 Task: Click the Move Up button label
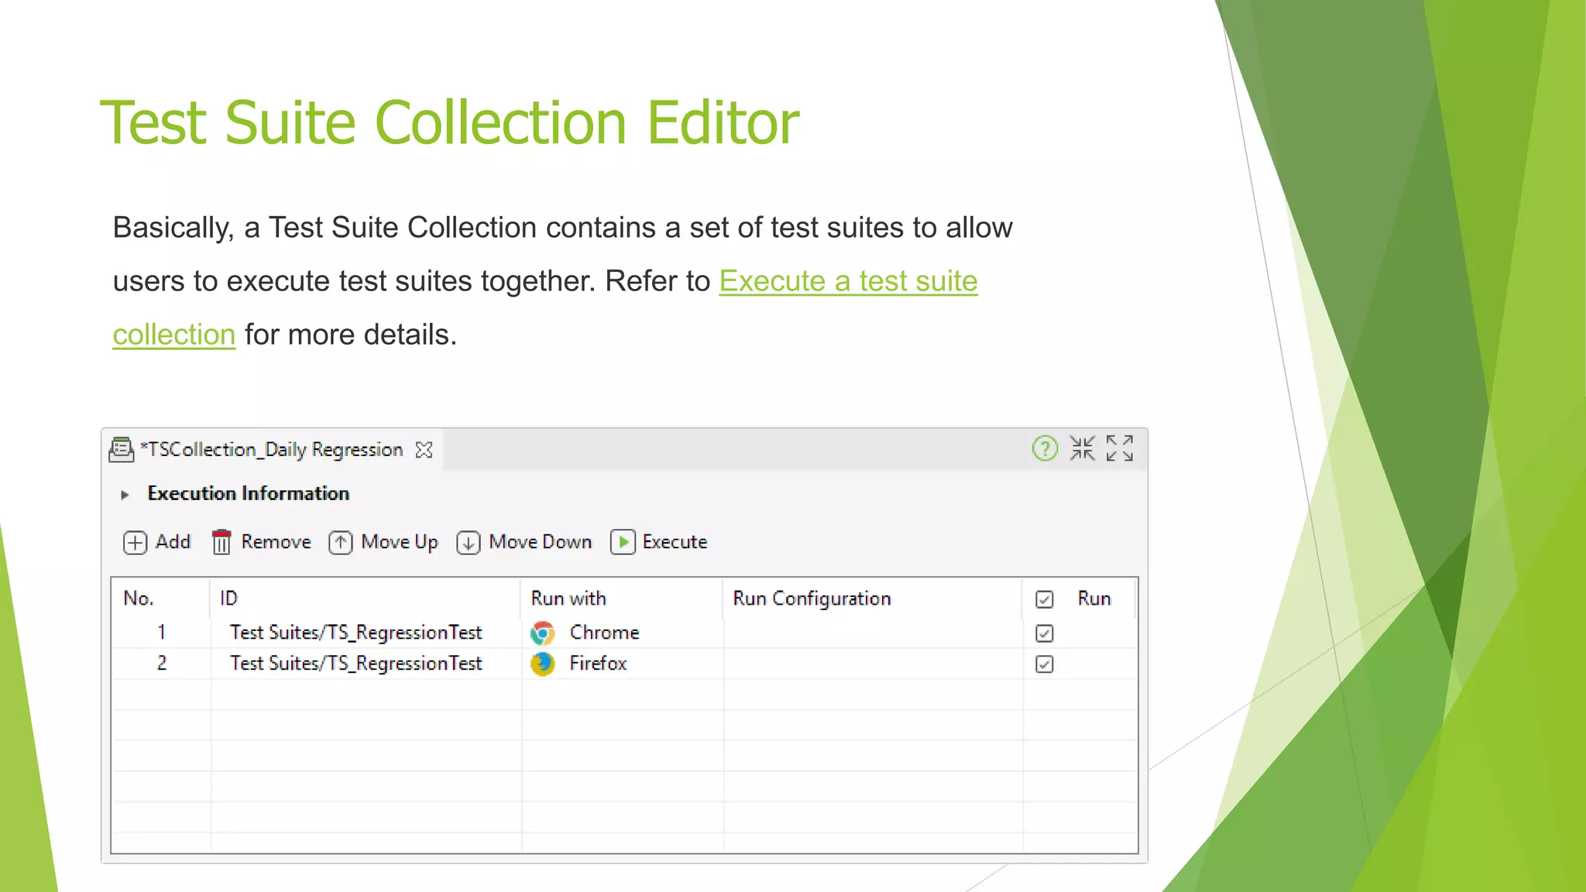(400, 542)
